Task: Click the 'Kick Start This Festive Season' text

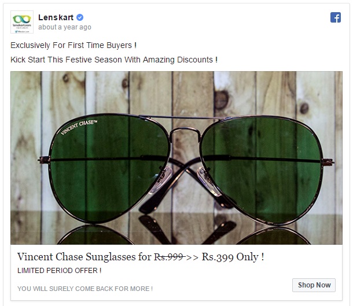Action: tap(114, 60)
